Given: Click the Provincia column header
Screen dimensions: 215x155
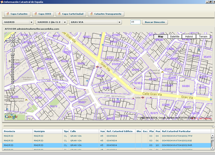Looking at the screenshot, I should [x=17, y=131].
